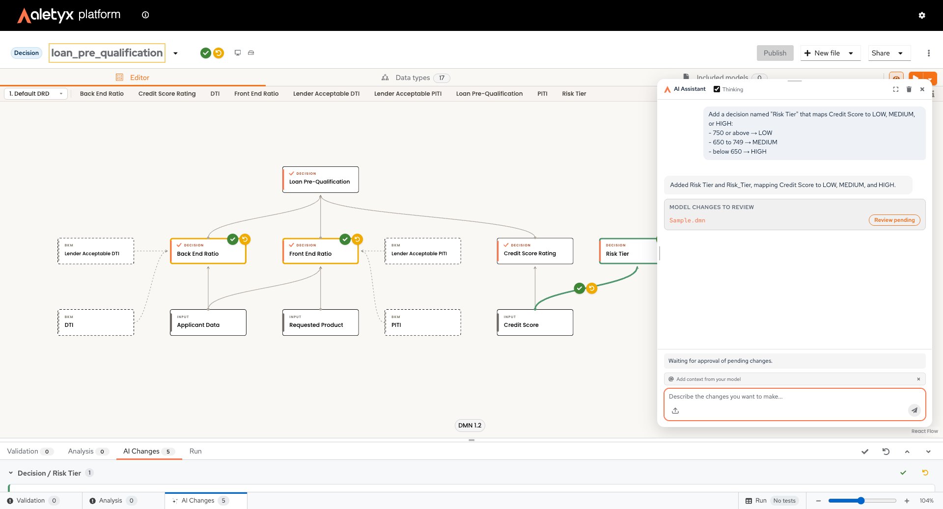Accept Front End Ratio node change

pyautogui.click(x=345, y=240)
